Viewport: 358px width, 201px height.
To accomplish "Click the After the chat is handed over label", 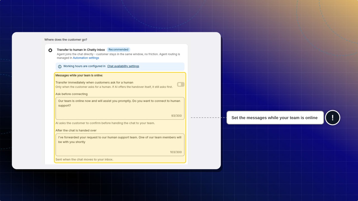I will click(76, 130).
